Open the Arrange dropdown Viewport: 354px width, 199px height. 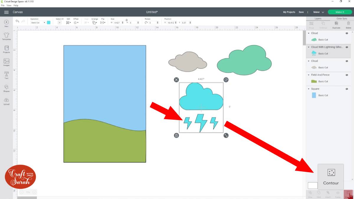click(x=94, y=22)
